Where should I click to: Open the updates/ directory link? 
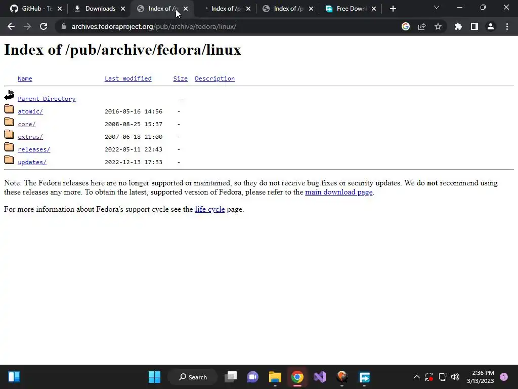pyautogui.click(x=32, y=162)
